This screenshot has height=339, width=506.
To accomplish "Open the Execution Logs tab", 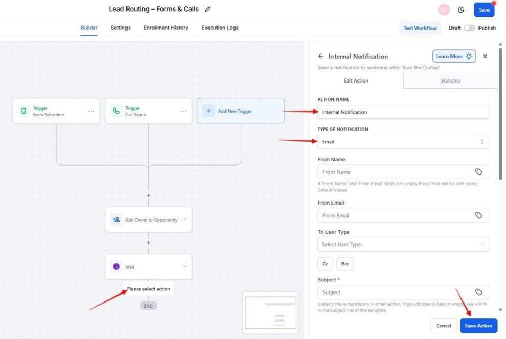I will click(220, 28).
